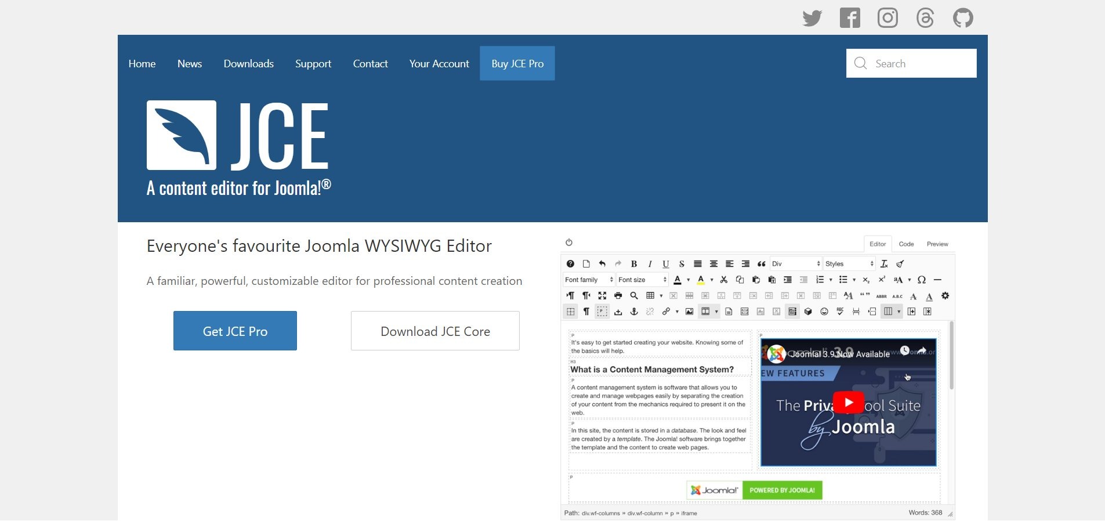Click the editor help question-mark icon
This screenshot has height=521, width=1105.
coord(570,264)
